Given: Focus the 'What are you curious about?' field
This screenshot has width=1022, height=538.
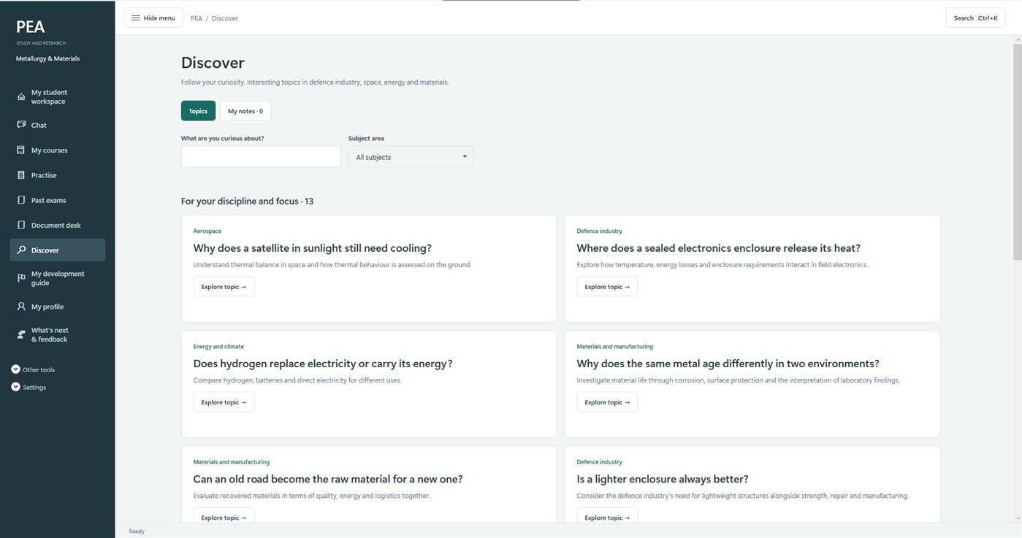Looking at the screenshot, I should click(x=261, y=157).
